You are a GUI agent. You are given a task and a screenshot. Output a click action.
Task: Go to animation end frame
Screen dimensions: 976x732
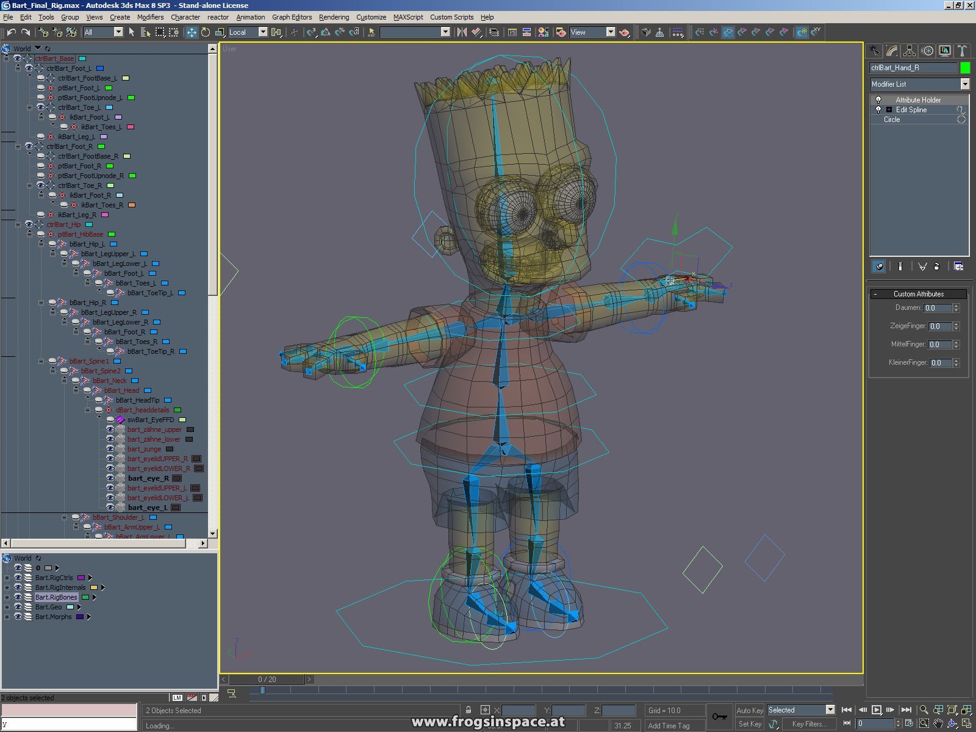point(906,709)
